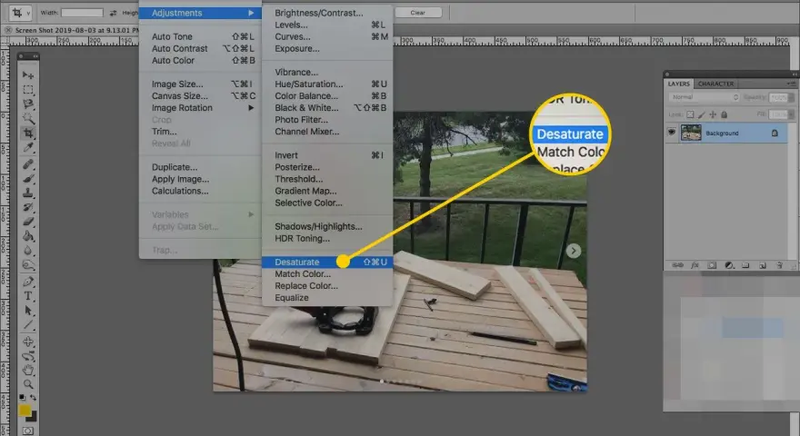Open the Layers panel options menu
Viewport: 800px width, 436px height.
click(x=790, y=84)
